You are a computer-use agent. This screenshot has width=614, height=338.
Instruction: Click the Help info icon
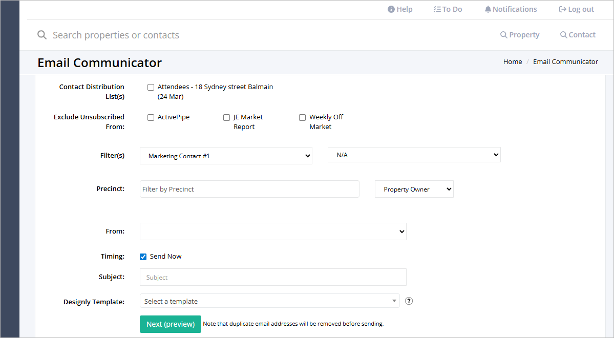pyautogui.click(x=390, y=9)
